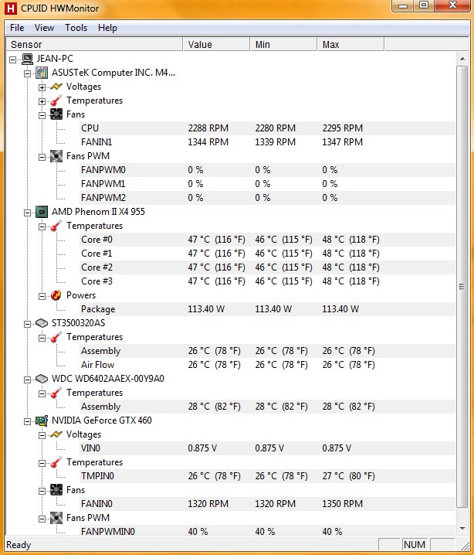Viewport: 474px width, 555px height.
Task: Click the JEAN-PC computer icon
Action: click(x=27, y=59)
